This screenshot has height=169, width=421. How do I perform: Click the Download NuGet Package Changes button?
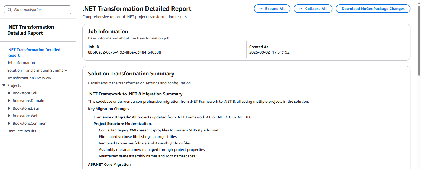click(x=373, y=8)
